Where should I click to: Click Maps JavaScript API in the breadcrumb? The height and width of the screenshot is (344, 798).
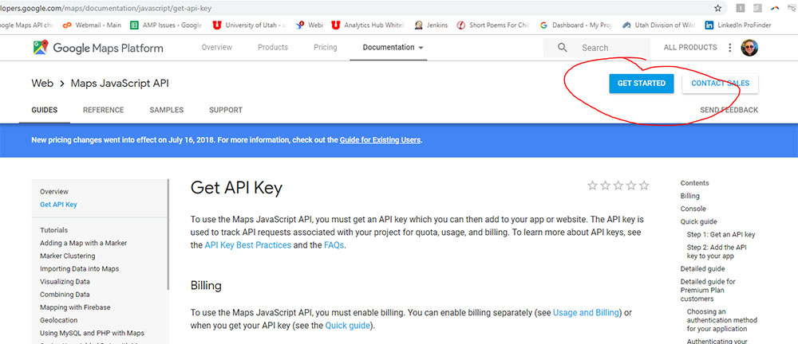[120, 84]
